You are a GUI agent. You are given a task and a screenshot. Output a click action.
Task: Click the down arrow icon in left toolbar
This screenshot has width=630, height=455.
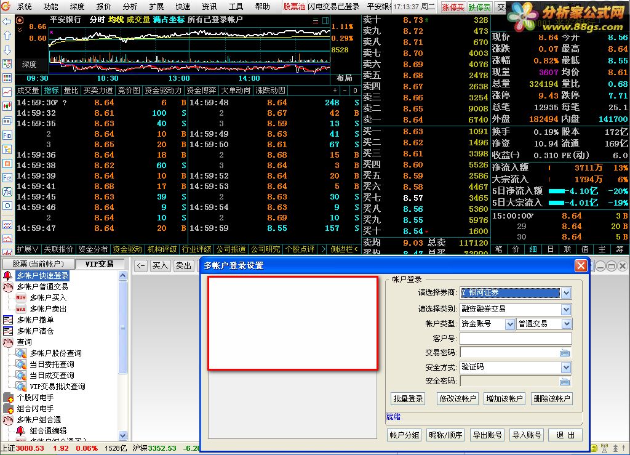(7, 50)
